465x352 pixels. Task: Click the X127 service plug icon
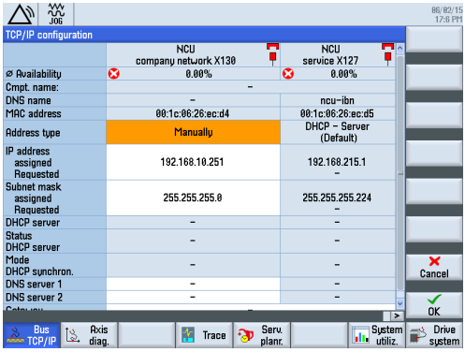click(387, 54)
